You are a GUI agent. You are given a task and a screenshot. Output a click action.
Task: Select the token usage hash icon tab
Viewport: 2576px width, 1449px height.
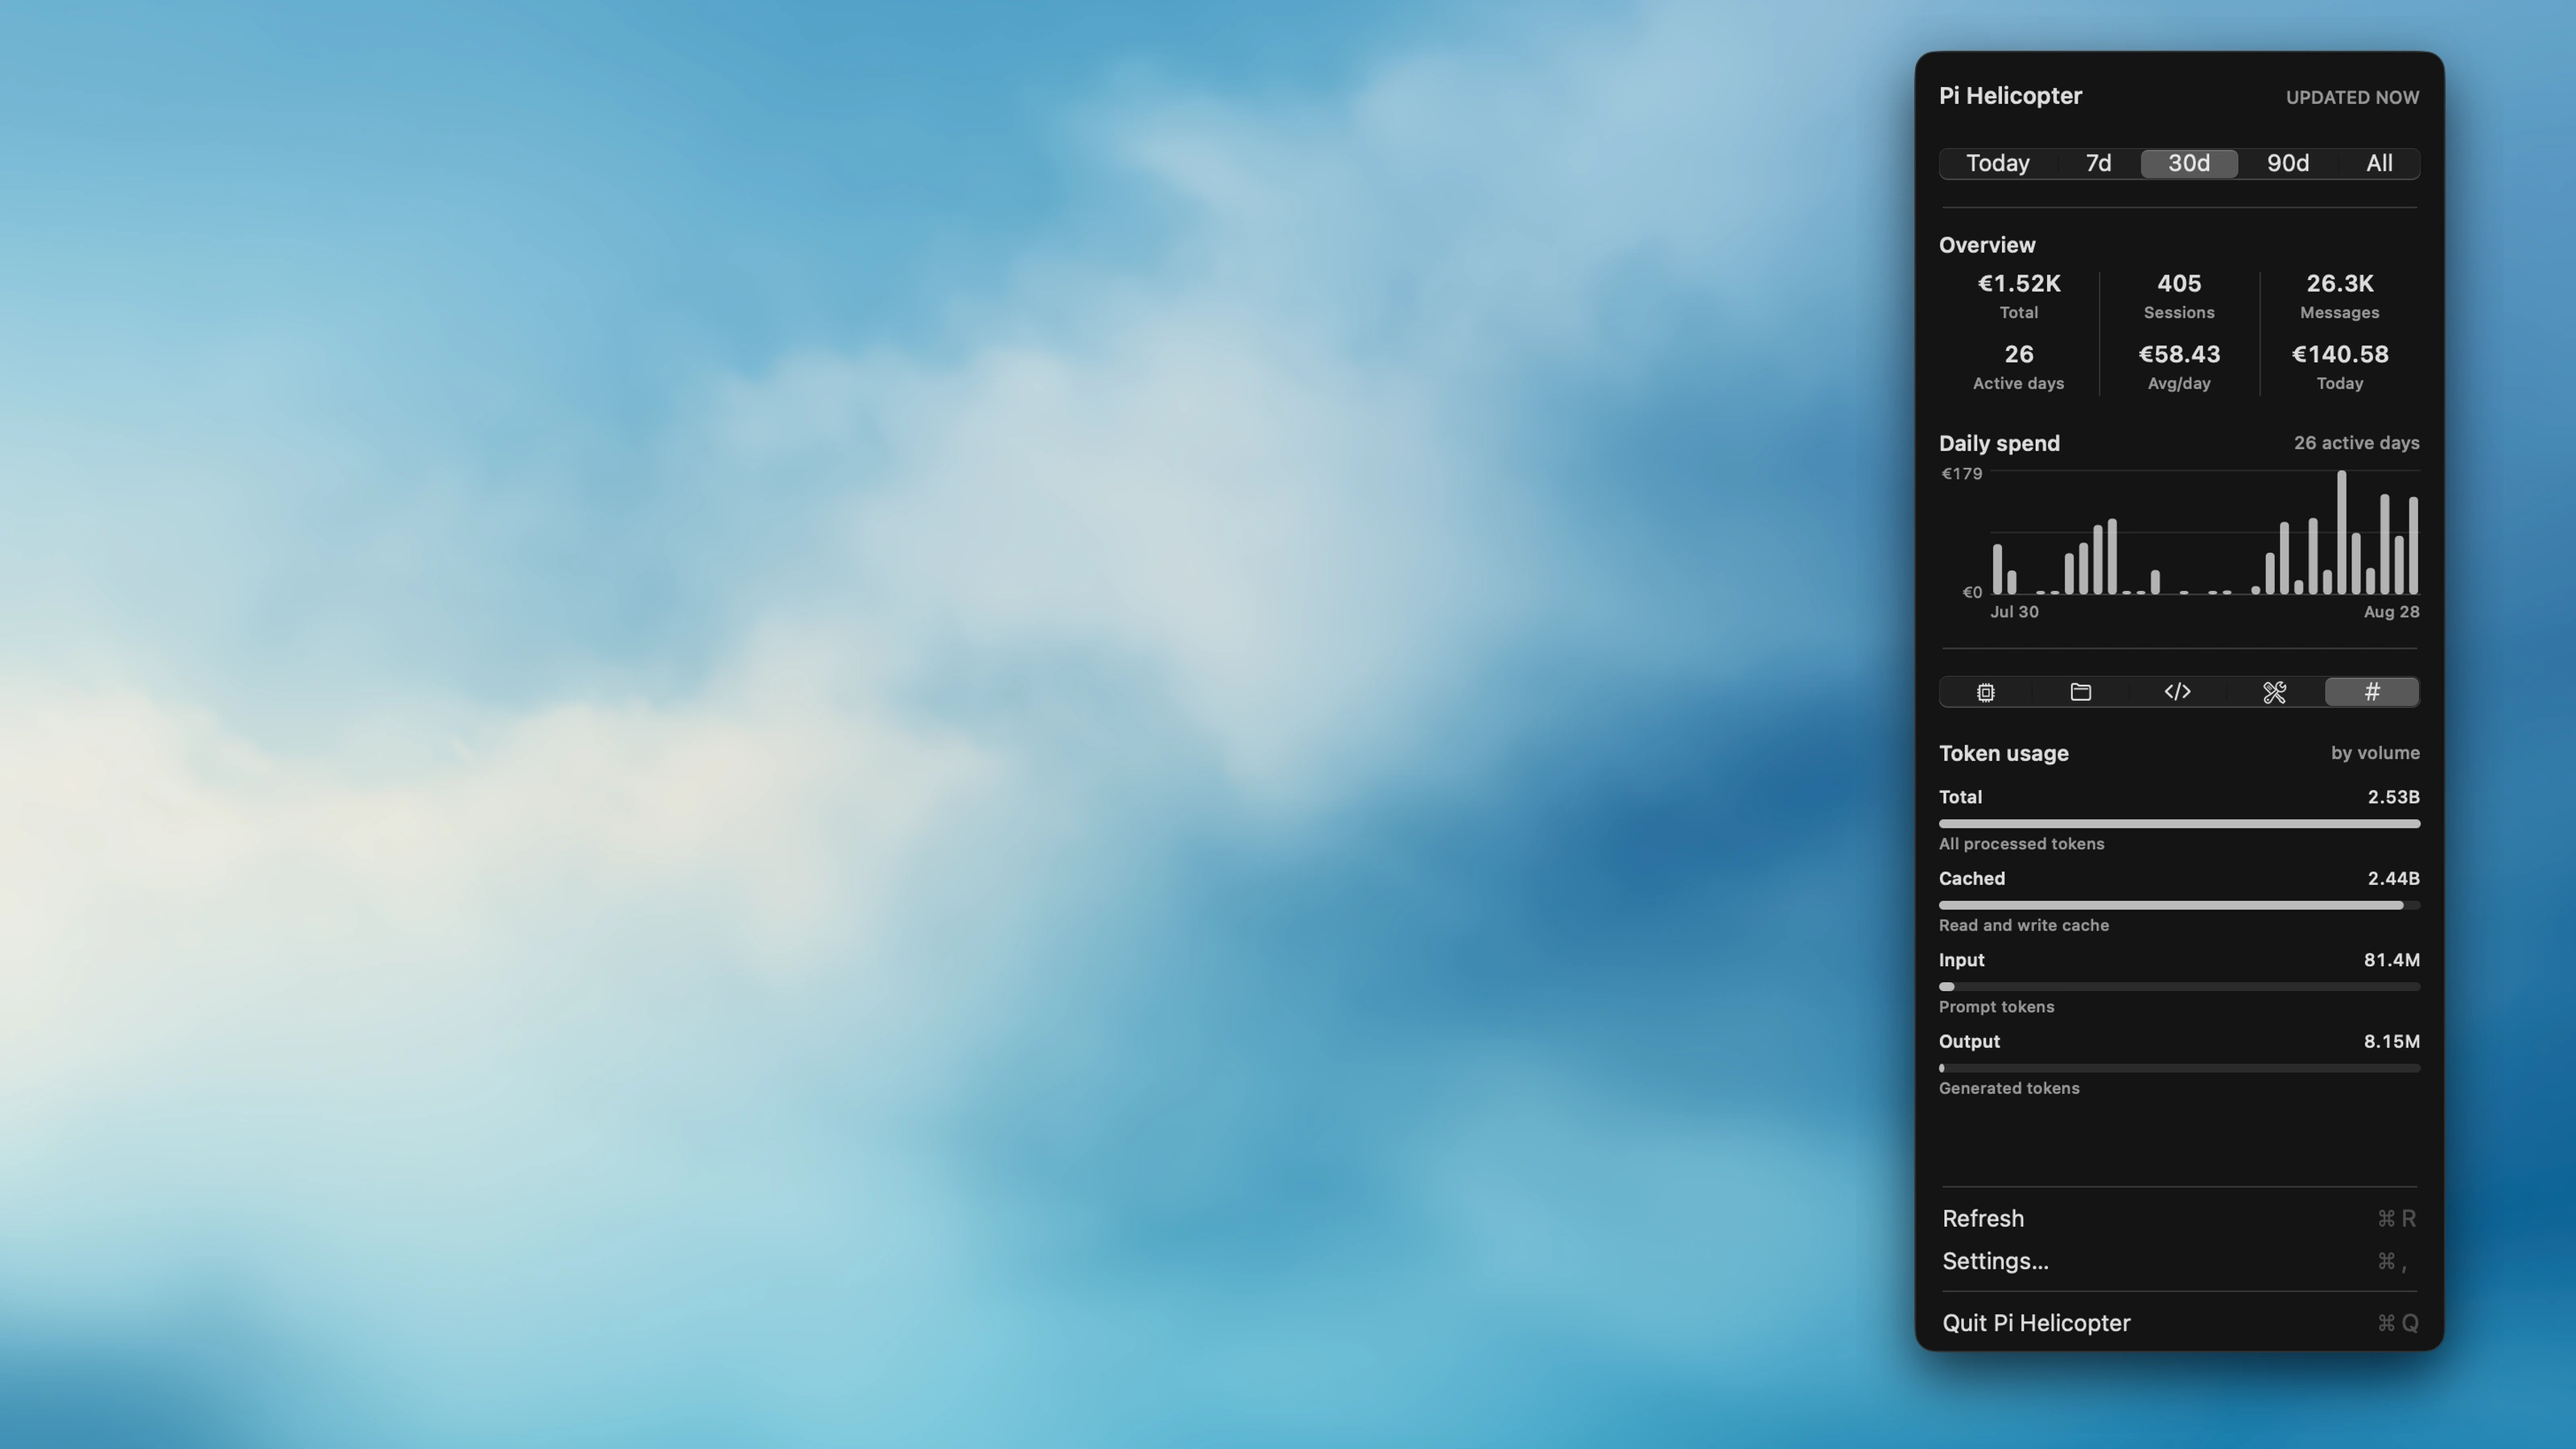click(x=2372, y=692)
